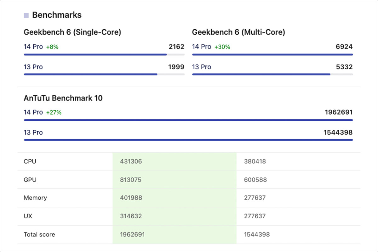Click the 13 Pro single-core progress bar
378x252 pixels.
[x=104, y=74]
